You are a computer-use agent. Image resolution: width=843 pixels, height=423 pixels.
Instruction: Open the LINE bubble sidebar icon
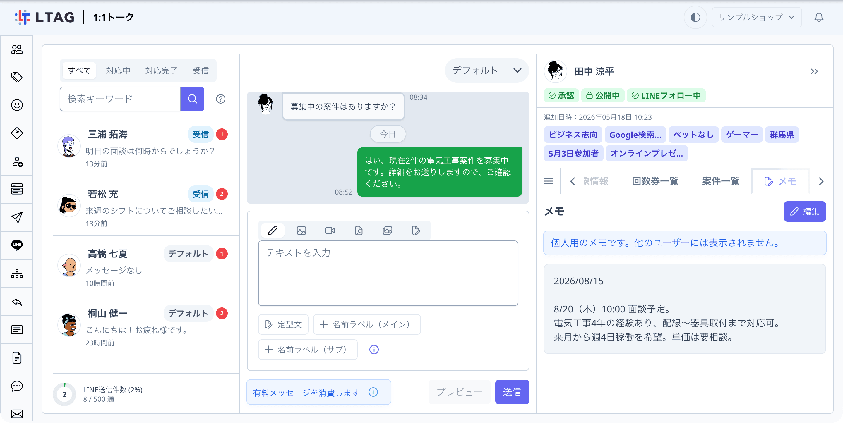[x=17, y=245]
